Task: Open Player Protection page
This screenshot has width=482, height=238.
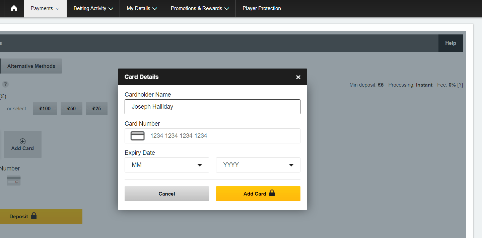Action: click(262, 8)
